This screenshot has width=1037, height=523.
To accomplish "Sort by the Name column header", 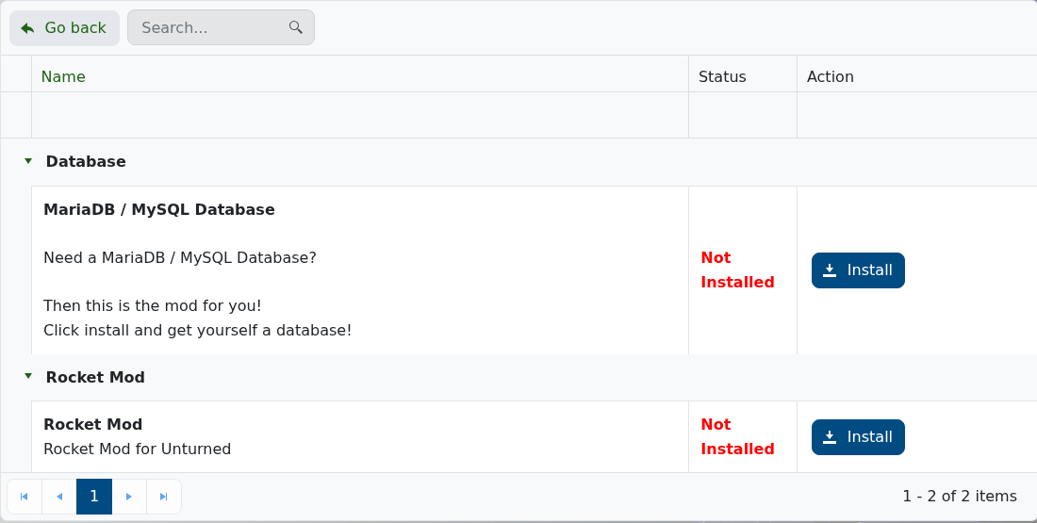I will click(63, 76).
